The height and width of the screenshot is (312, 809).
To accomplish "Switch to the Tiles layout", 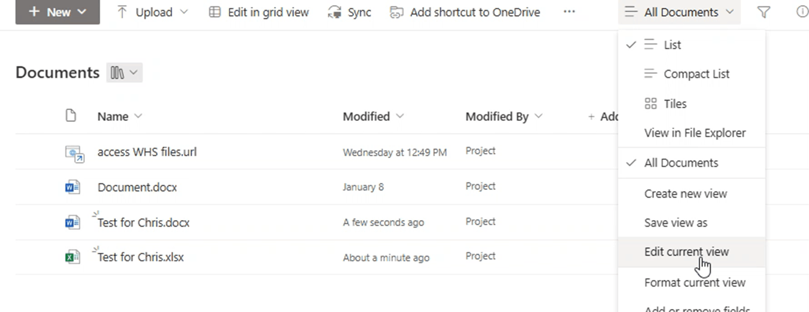I will 675,104.
